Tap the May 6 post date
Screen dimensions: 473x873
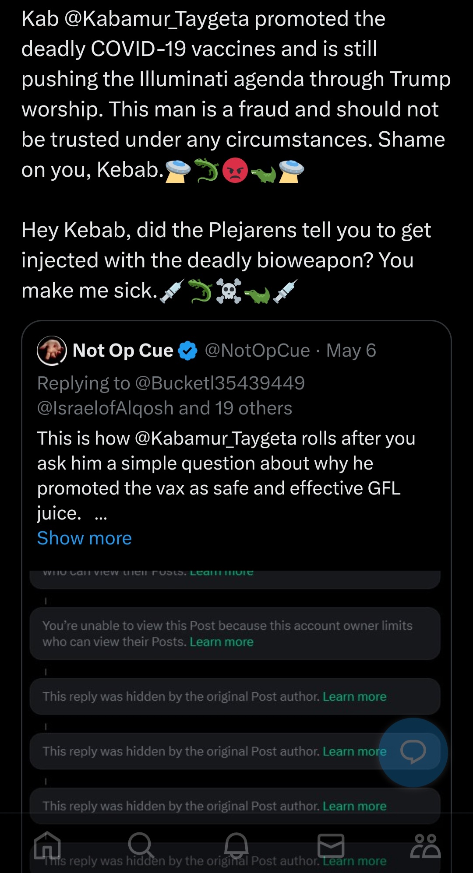351,351
